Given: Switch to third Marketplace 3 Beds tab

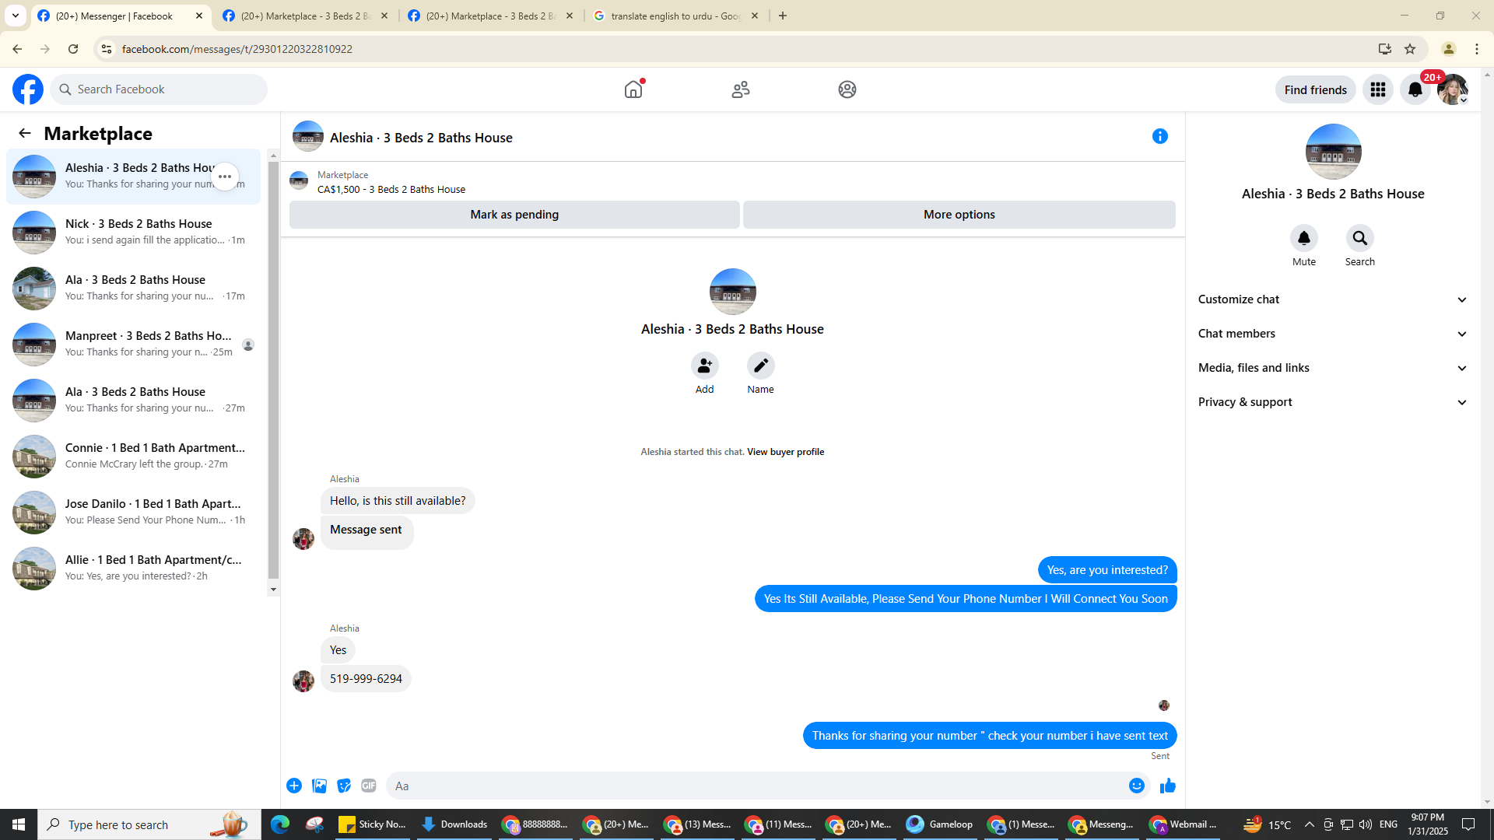Looking at the screenshot, I should click(x=491, y=16).
